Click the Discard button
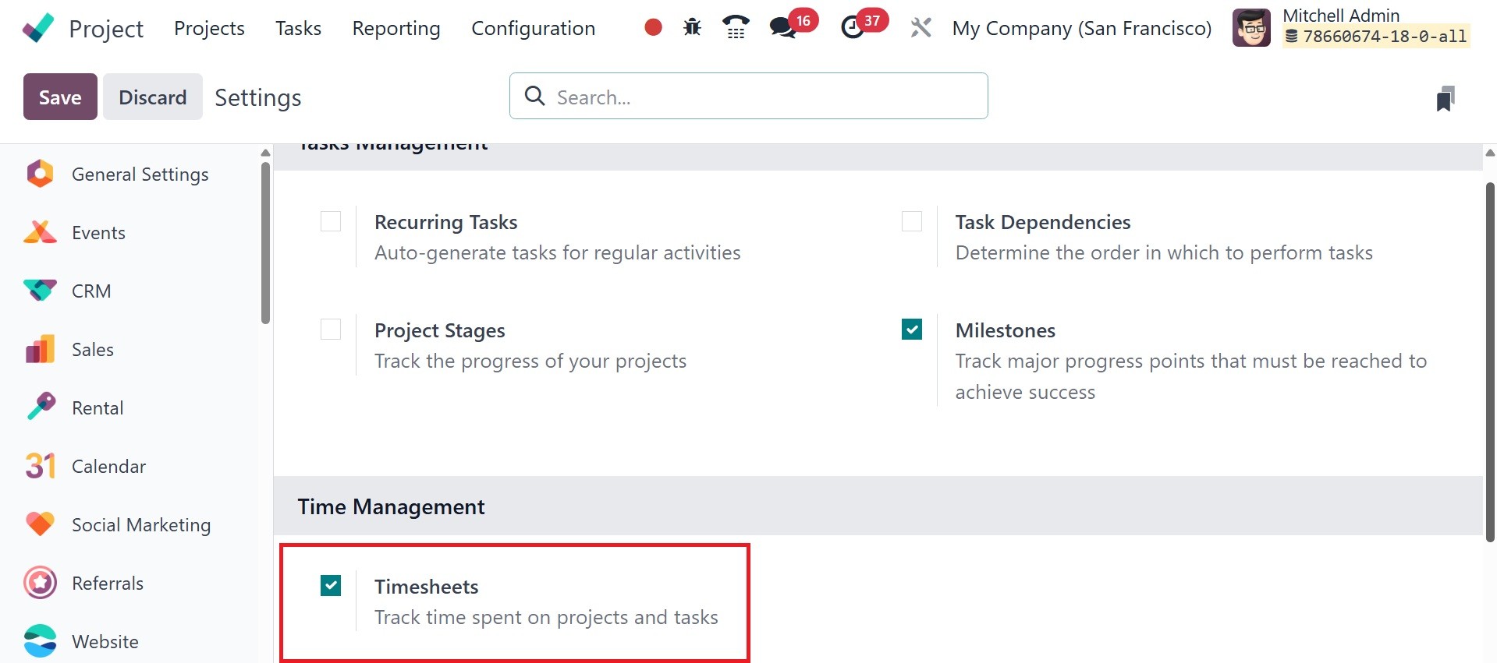Image resolution: width=1497 pixels, height=663 pixels. pos(152,97)
